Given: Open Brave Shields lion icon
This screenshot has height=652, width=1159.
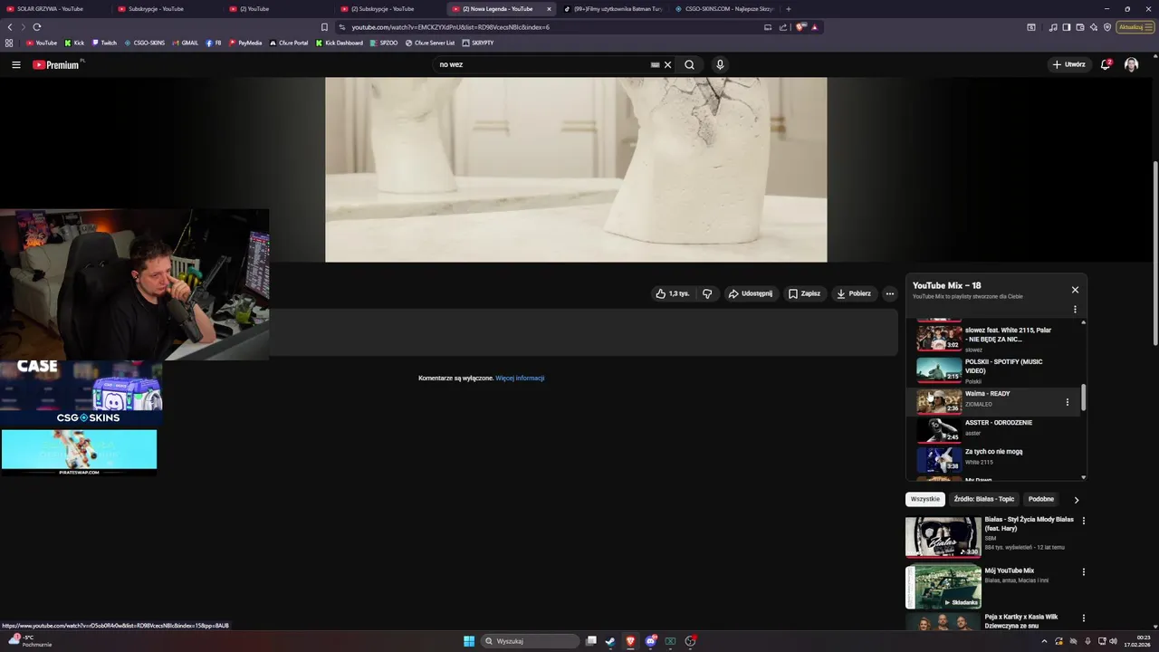Looking at the screenshot, I should (x=800, y=27).
